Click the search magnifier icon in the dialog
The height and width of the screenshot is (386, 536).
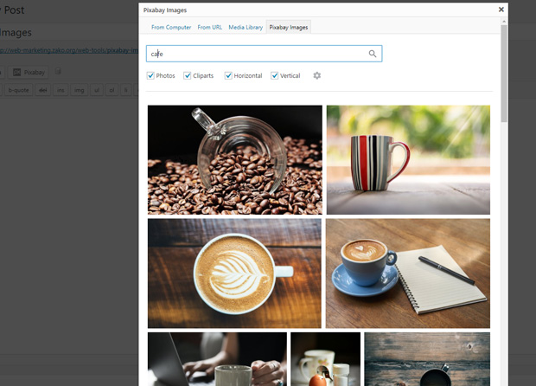[373, 54]
